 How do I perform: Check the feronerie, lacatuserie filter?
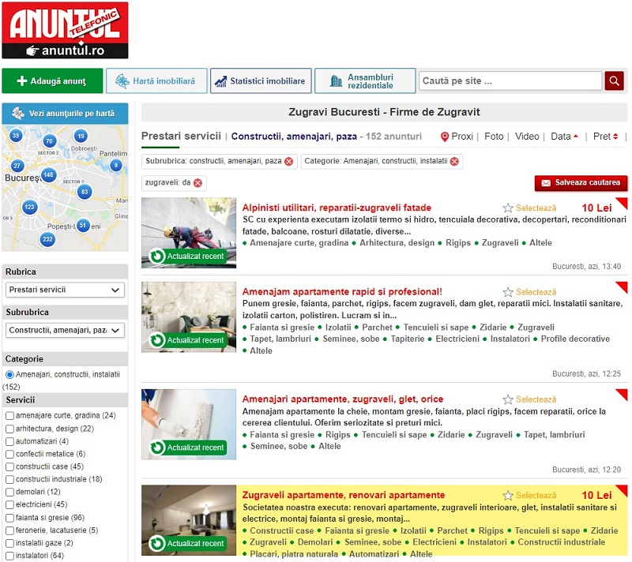tap(10, 530)
